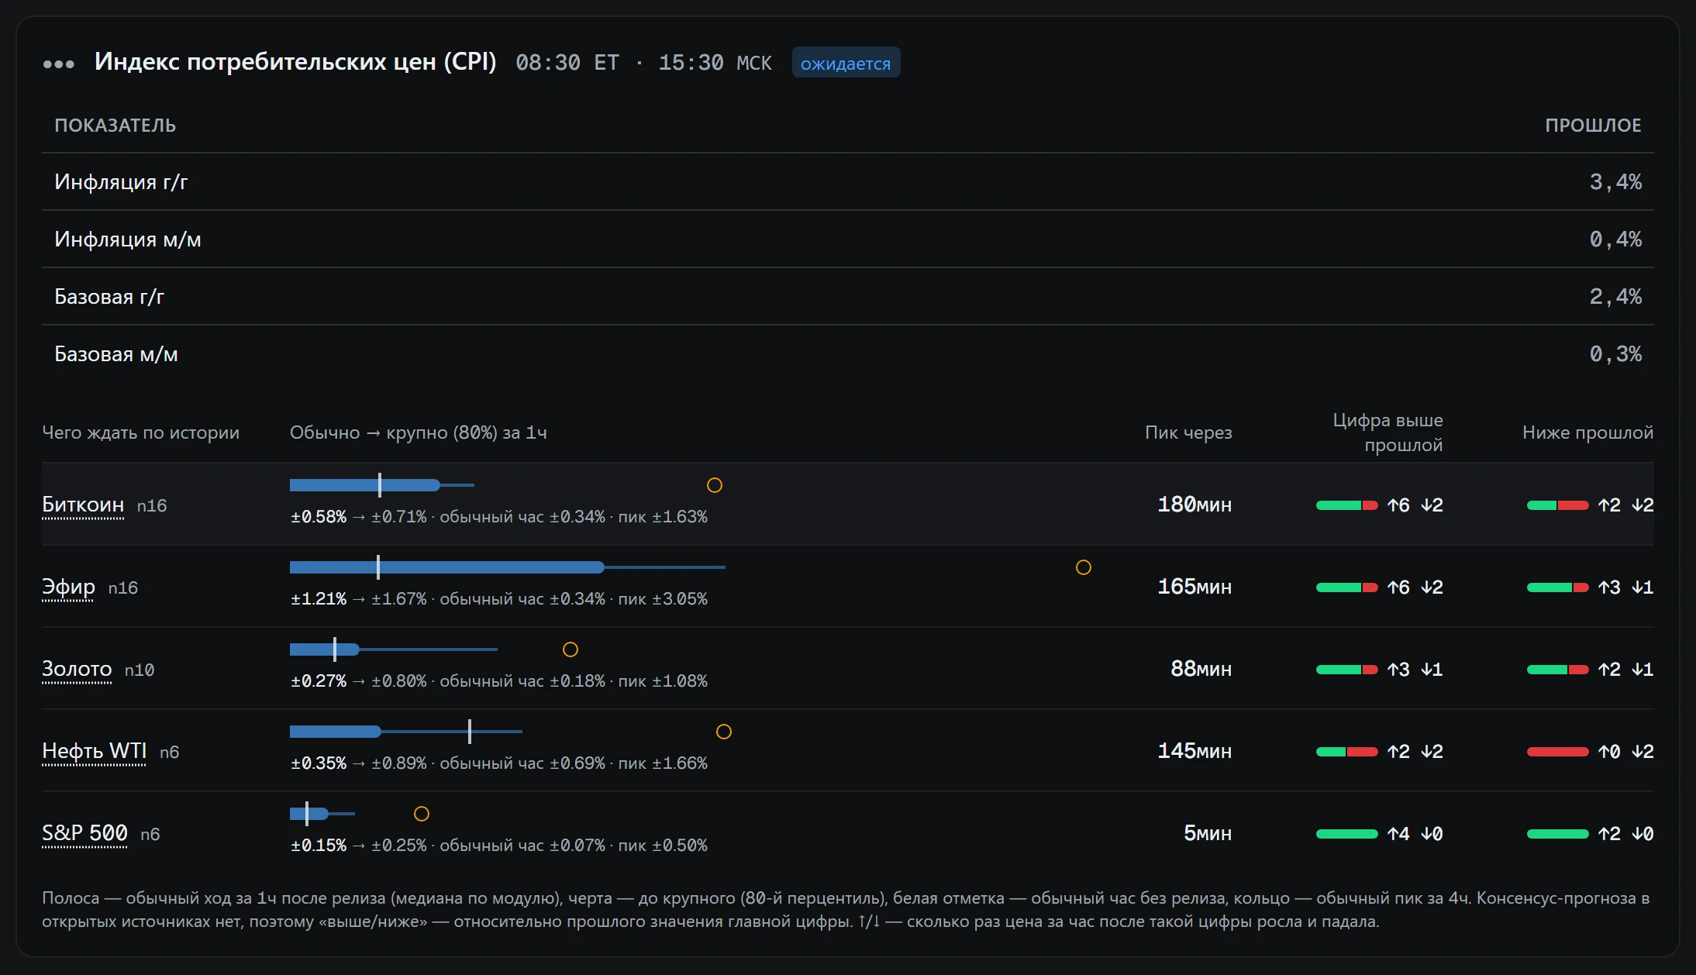Image resolution: width=1696 pixels, height=975 pixels.
Task: Click the blue range bar for Нефть WTI
Action: pyautogui.click(x=336, y=732)
